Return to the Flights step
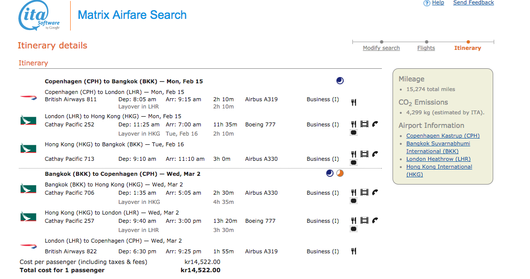The image size is (530, 279). pos(426,48)
